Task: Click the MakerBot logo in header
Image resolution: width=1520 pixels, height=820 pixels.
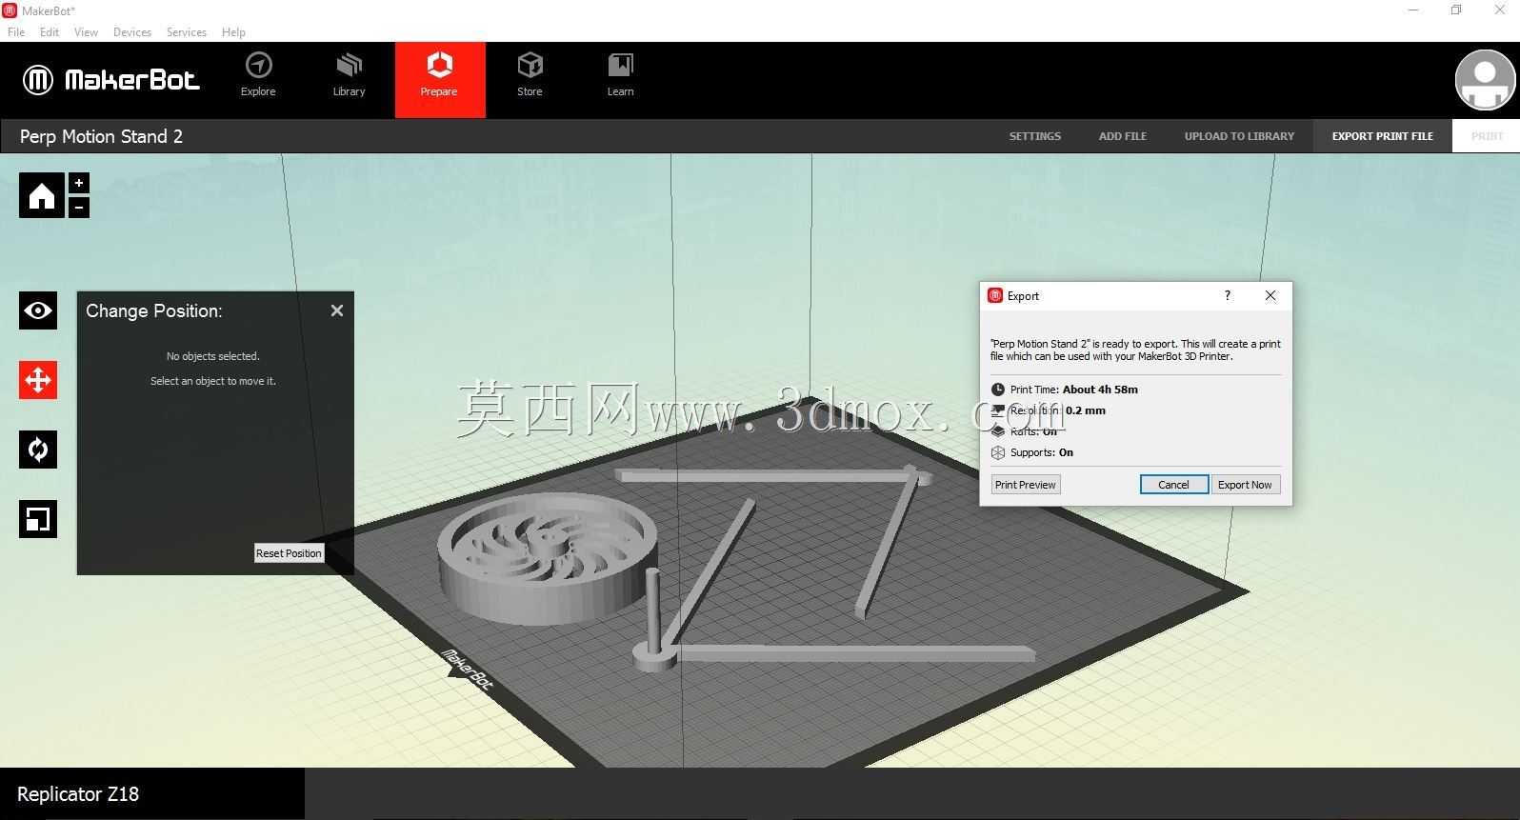Action: [111, 80]
